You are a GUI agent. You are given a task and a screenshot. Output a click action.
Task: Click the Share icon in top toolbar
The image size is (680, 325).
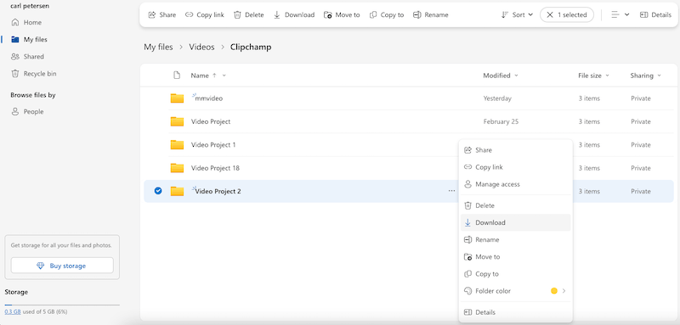pos(152,14)
